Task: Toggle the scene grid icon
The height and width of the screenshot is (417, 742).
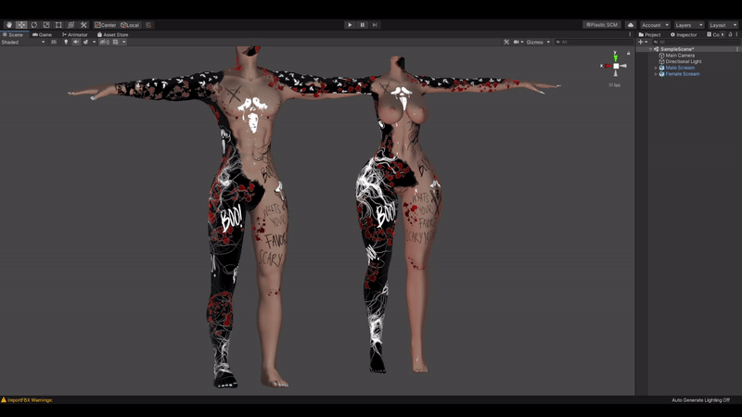Action: pos(116,42)
